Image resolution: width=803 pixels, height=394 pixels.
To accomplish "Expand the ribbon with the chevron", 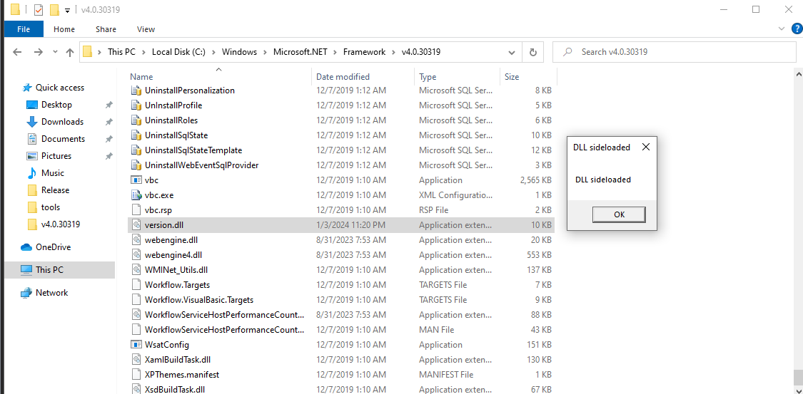I will pyautogui.click(x=782, y=28).
